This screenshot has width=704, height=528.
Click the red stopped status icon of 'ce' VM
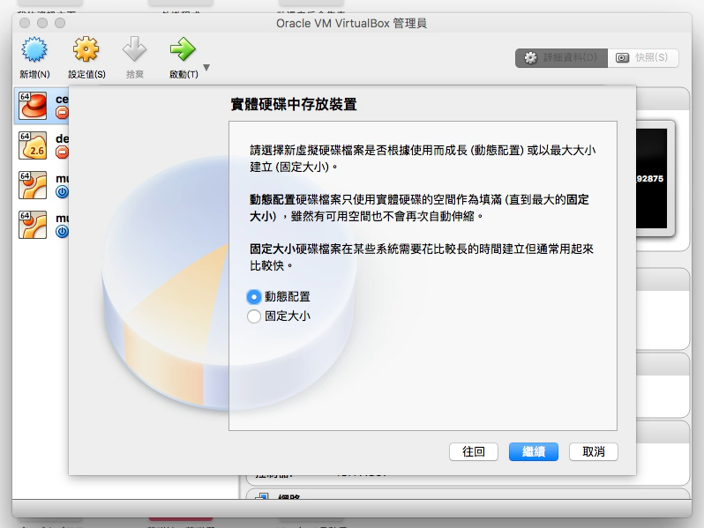(62, 113)
